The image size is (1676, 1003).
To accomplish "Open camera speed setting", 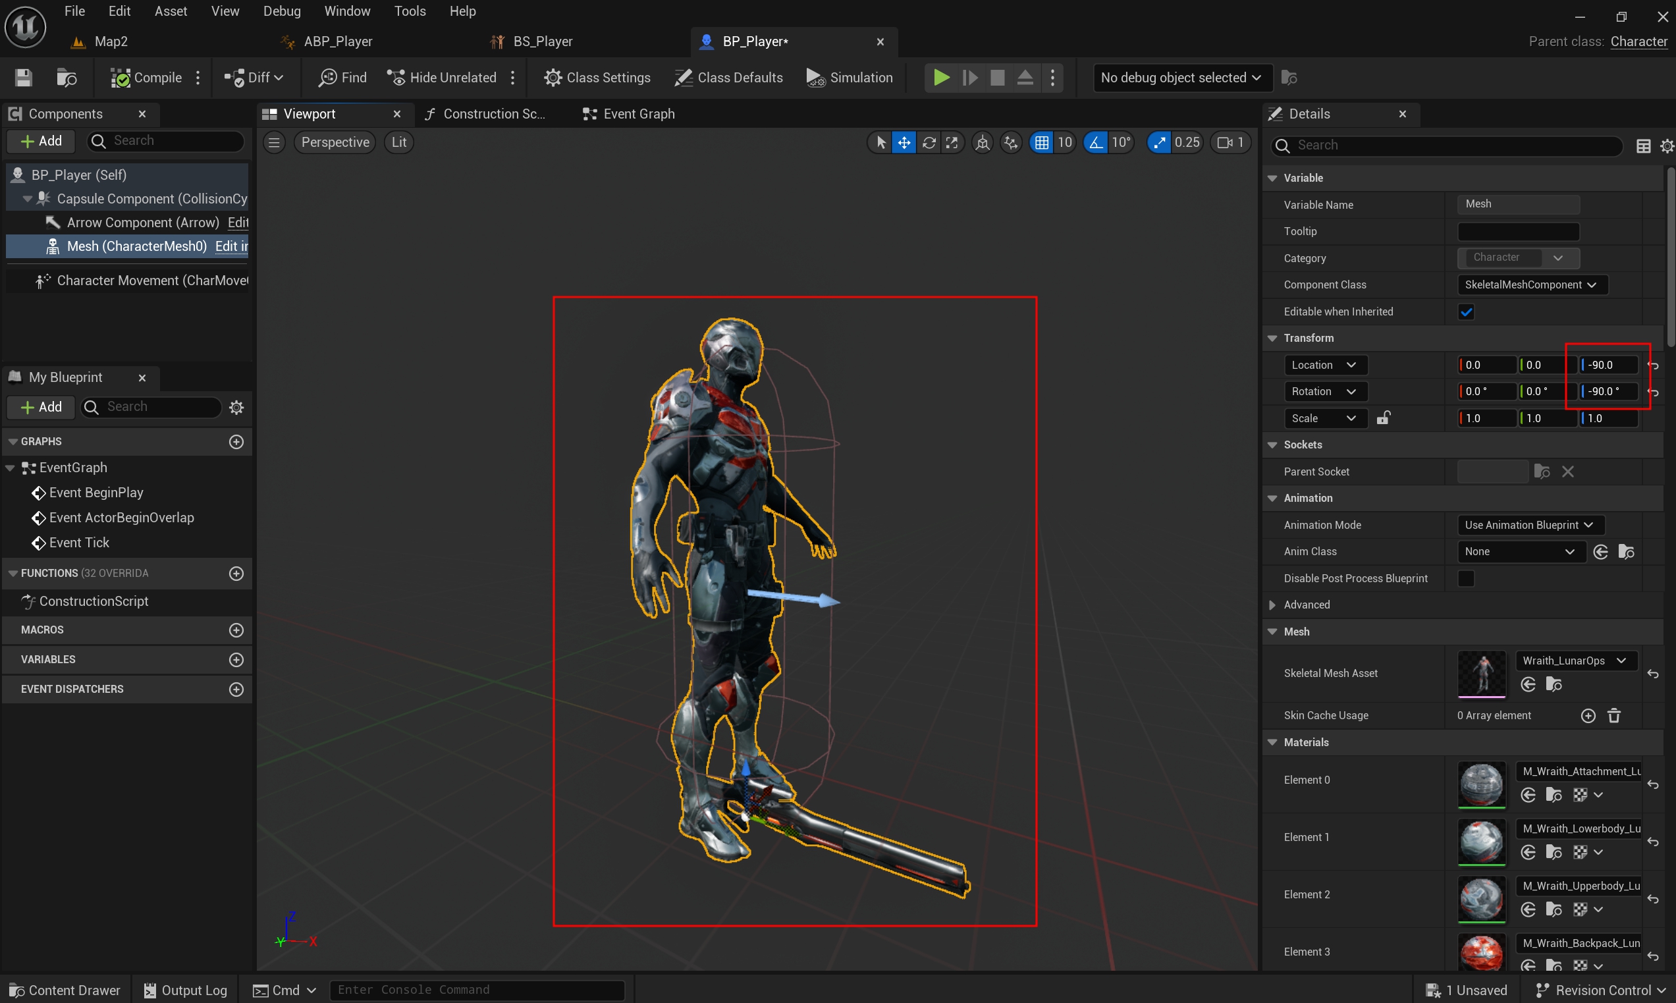I will point(1231,143).
